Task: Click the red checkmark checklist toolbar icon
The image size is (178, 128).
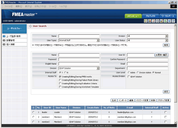Action: pos(154,21)
